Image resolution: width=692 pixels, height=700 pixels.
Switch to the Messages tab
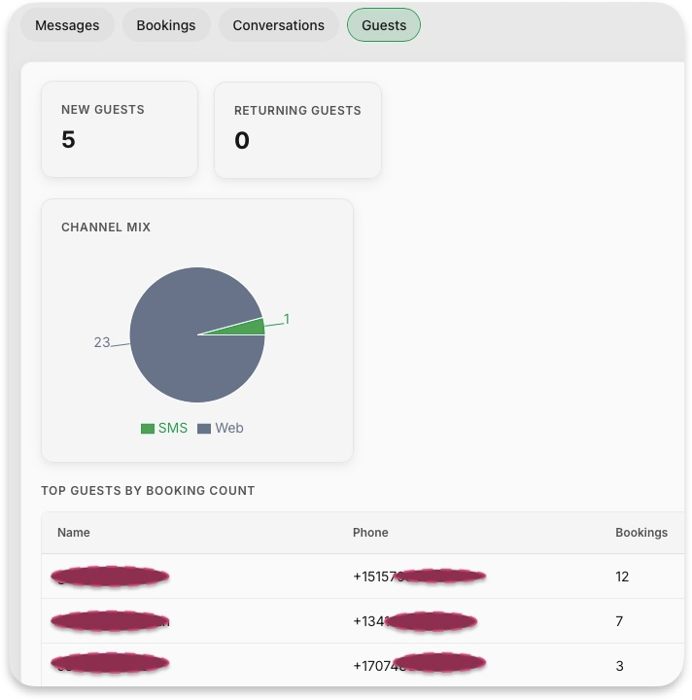coord(67,25)
